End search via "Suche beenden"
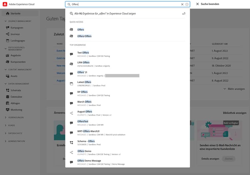 pyautogui.click(x=208, y=4)
